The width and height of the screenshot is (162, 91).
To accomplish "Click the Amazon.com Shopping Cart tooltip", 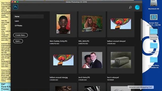I will 141,87.
